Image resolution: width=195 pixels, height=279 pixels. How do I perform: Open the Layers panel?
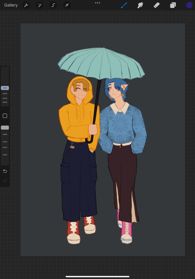click(x=173, y=5)
